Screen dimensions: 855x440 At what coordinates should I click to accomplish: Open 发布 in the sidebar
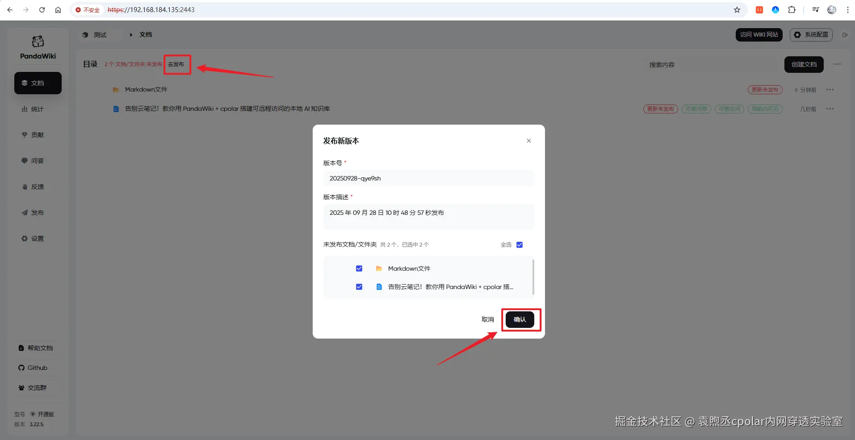tap(38, 213)
